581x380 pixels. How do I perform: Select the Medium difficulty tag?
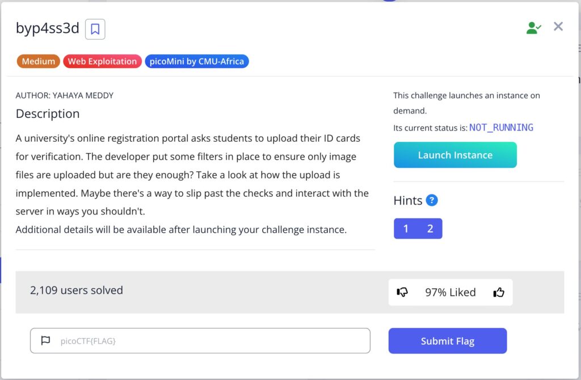[x=39, y=61]
